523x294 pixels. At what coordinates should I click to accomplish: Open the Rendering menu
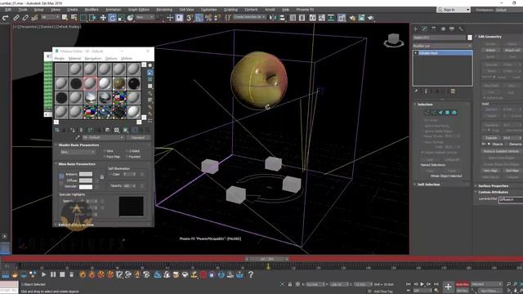(164, 10)
